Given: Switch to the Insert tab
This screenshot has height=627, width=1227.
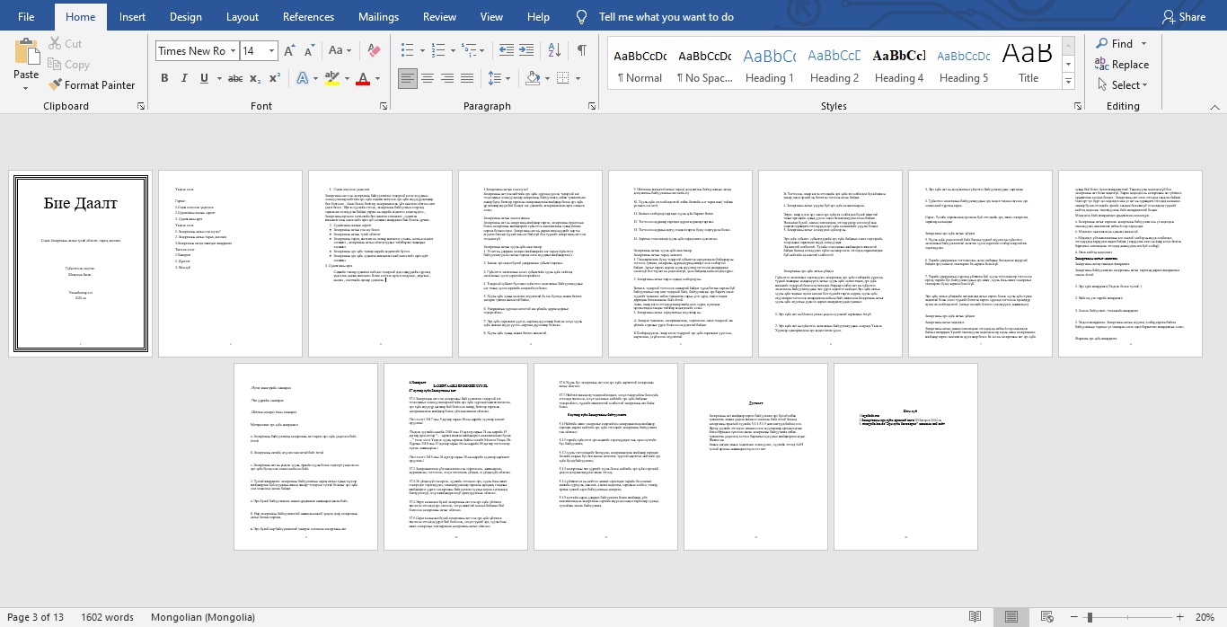Looking at the screenshot, I should point(132,16).
